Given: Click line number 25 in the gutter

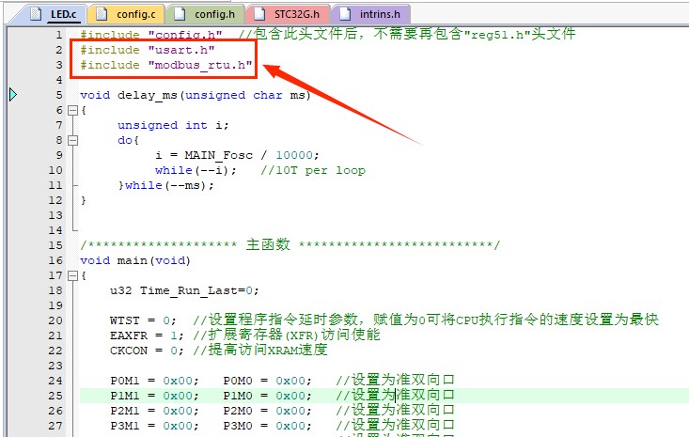Looking at the screenshot, I should click(55, 396).
